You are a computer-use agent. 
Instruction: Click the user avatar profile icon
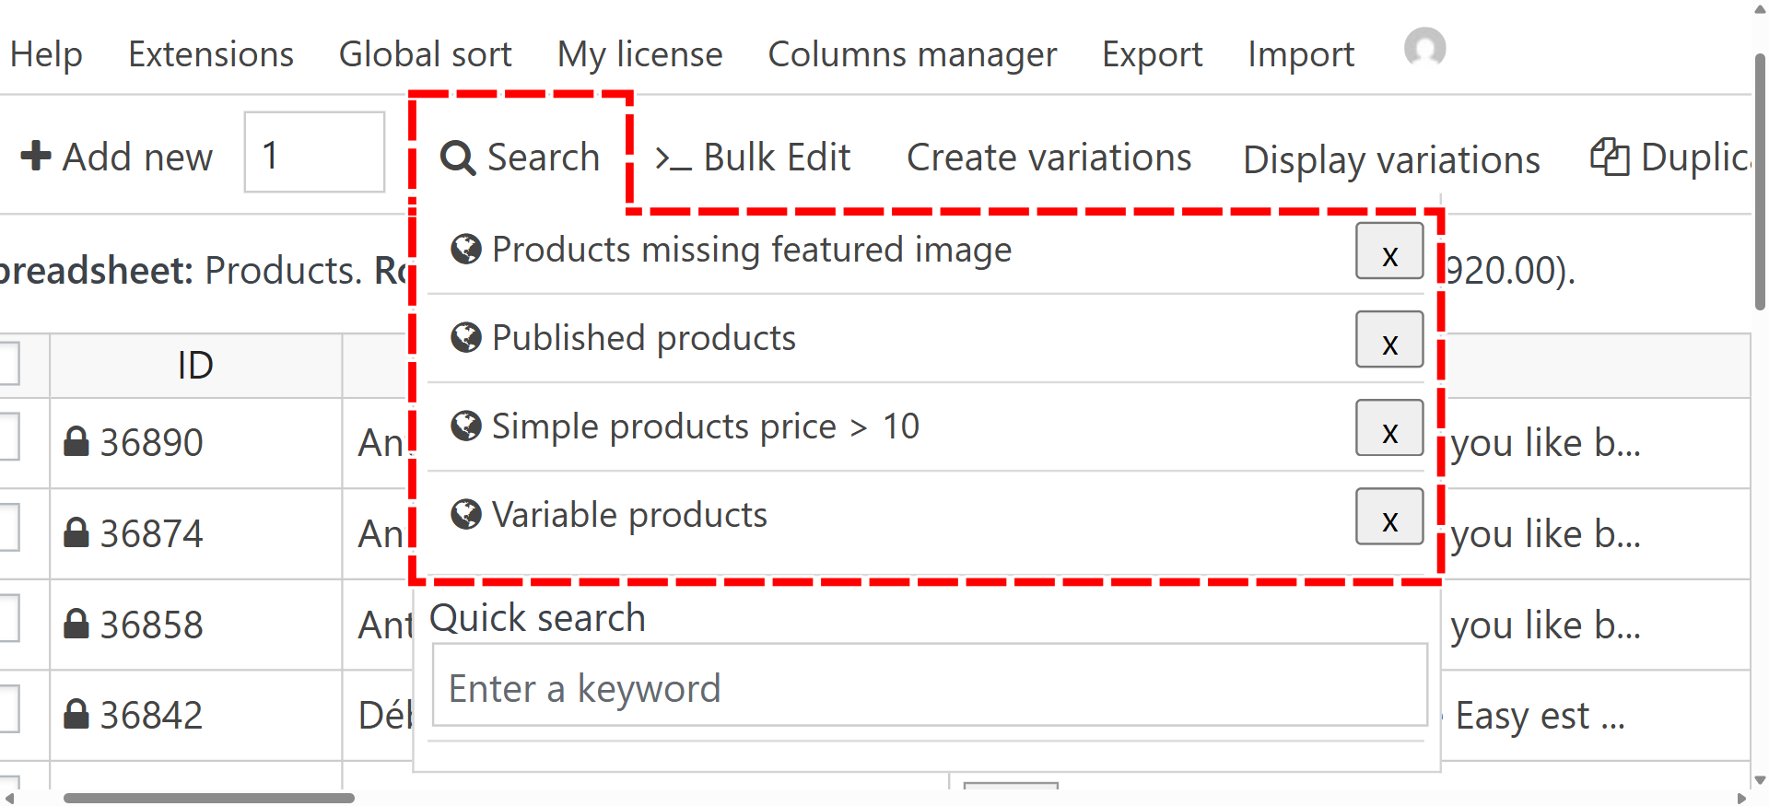pos(1424,48)
